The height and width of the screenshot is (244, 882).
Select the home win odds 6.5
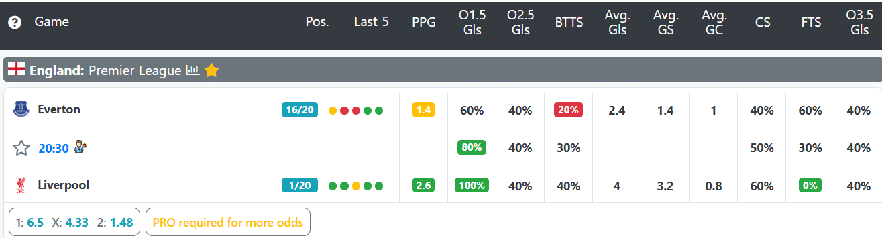(x=36, y=223)
